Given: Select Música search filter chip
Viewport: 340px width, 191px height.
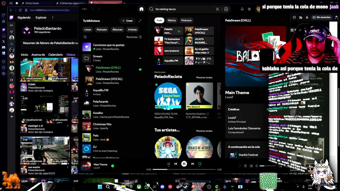Looking at the screenshot, I should tap(172, 20).
